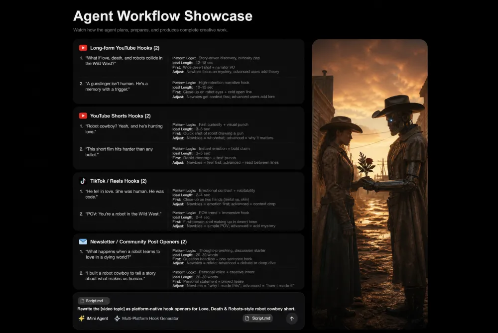Select the Multi-Platform Hook Generator skill
This screenshot has height=333, width=498.
[150, 319]
